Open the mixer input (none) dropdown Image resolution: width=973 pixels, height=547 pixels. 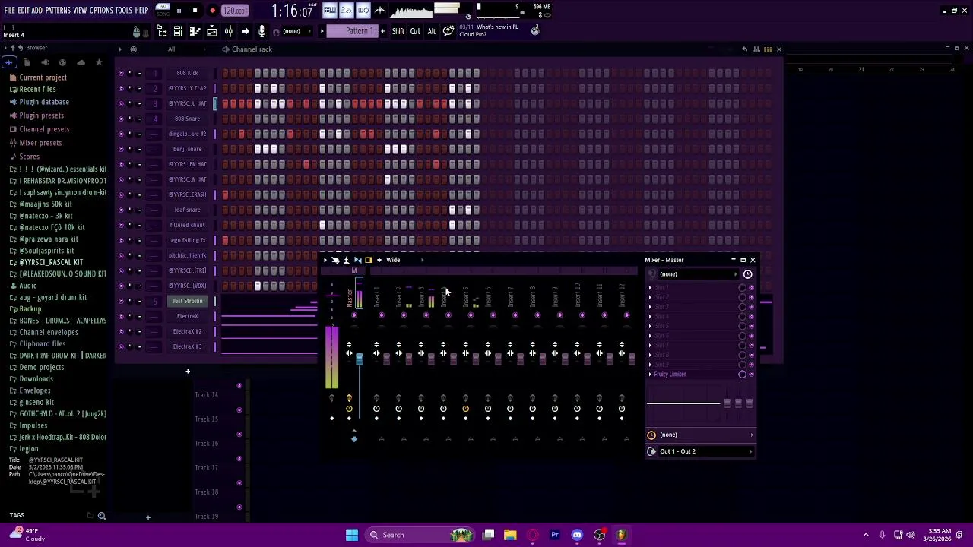pyautogui.click(x=700, y=274)
